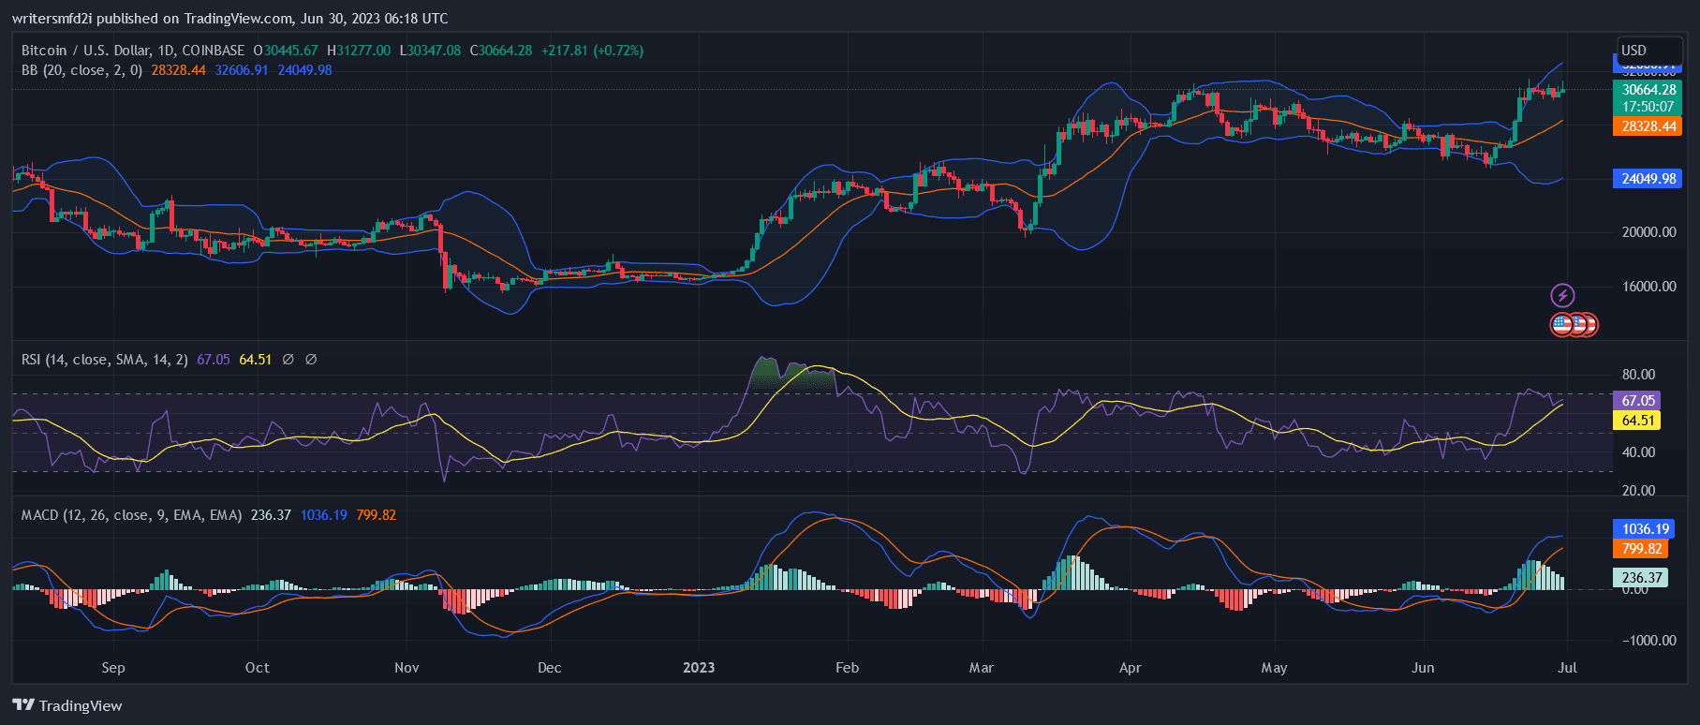Click the TradingView logo at bottom left
This screenshot has height=725, width=1700.
pos(67,705)
